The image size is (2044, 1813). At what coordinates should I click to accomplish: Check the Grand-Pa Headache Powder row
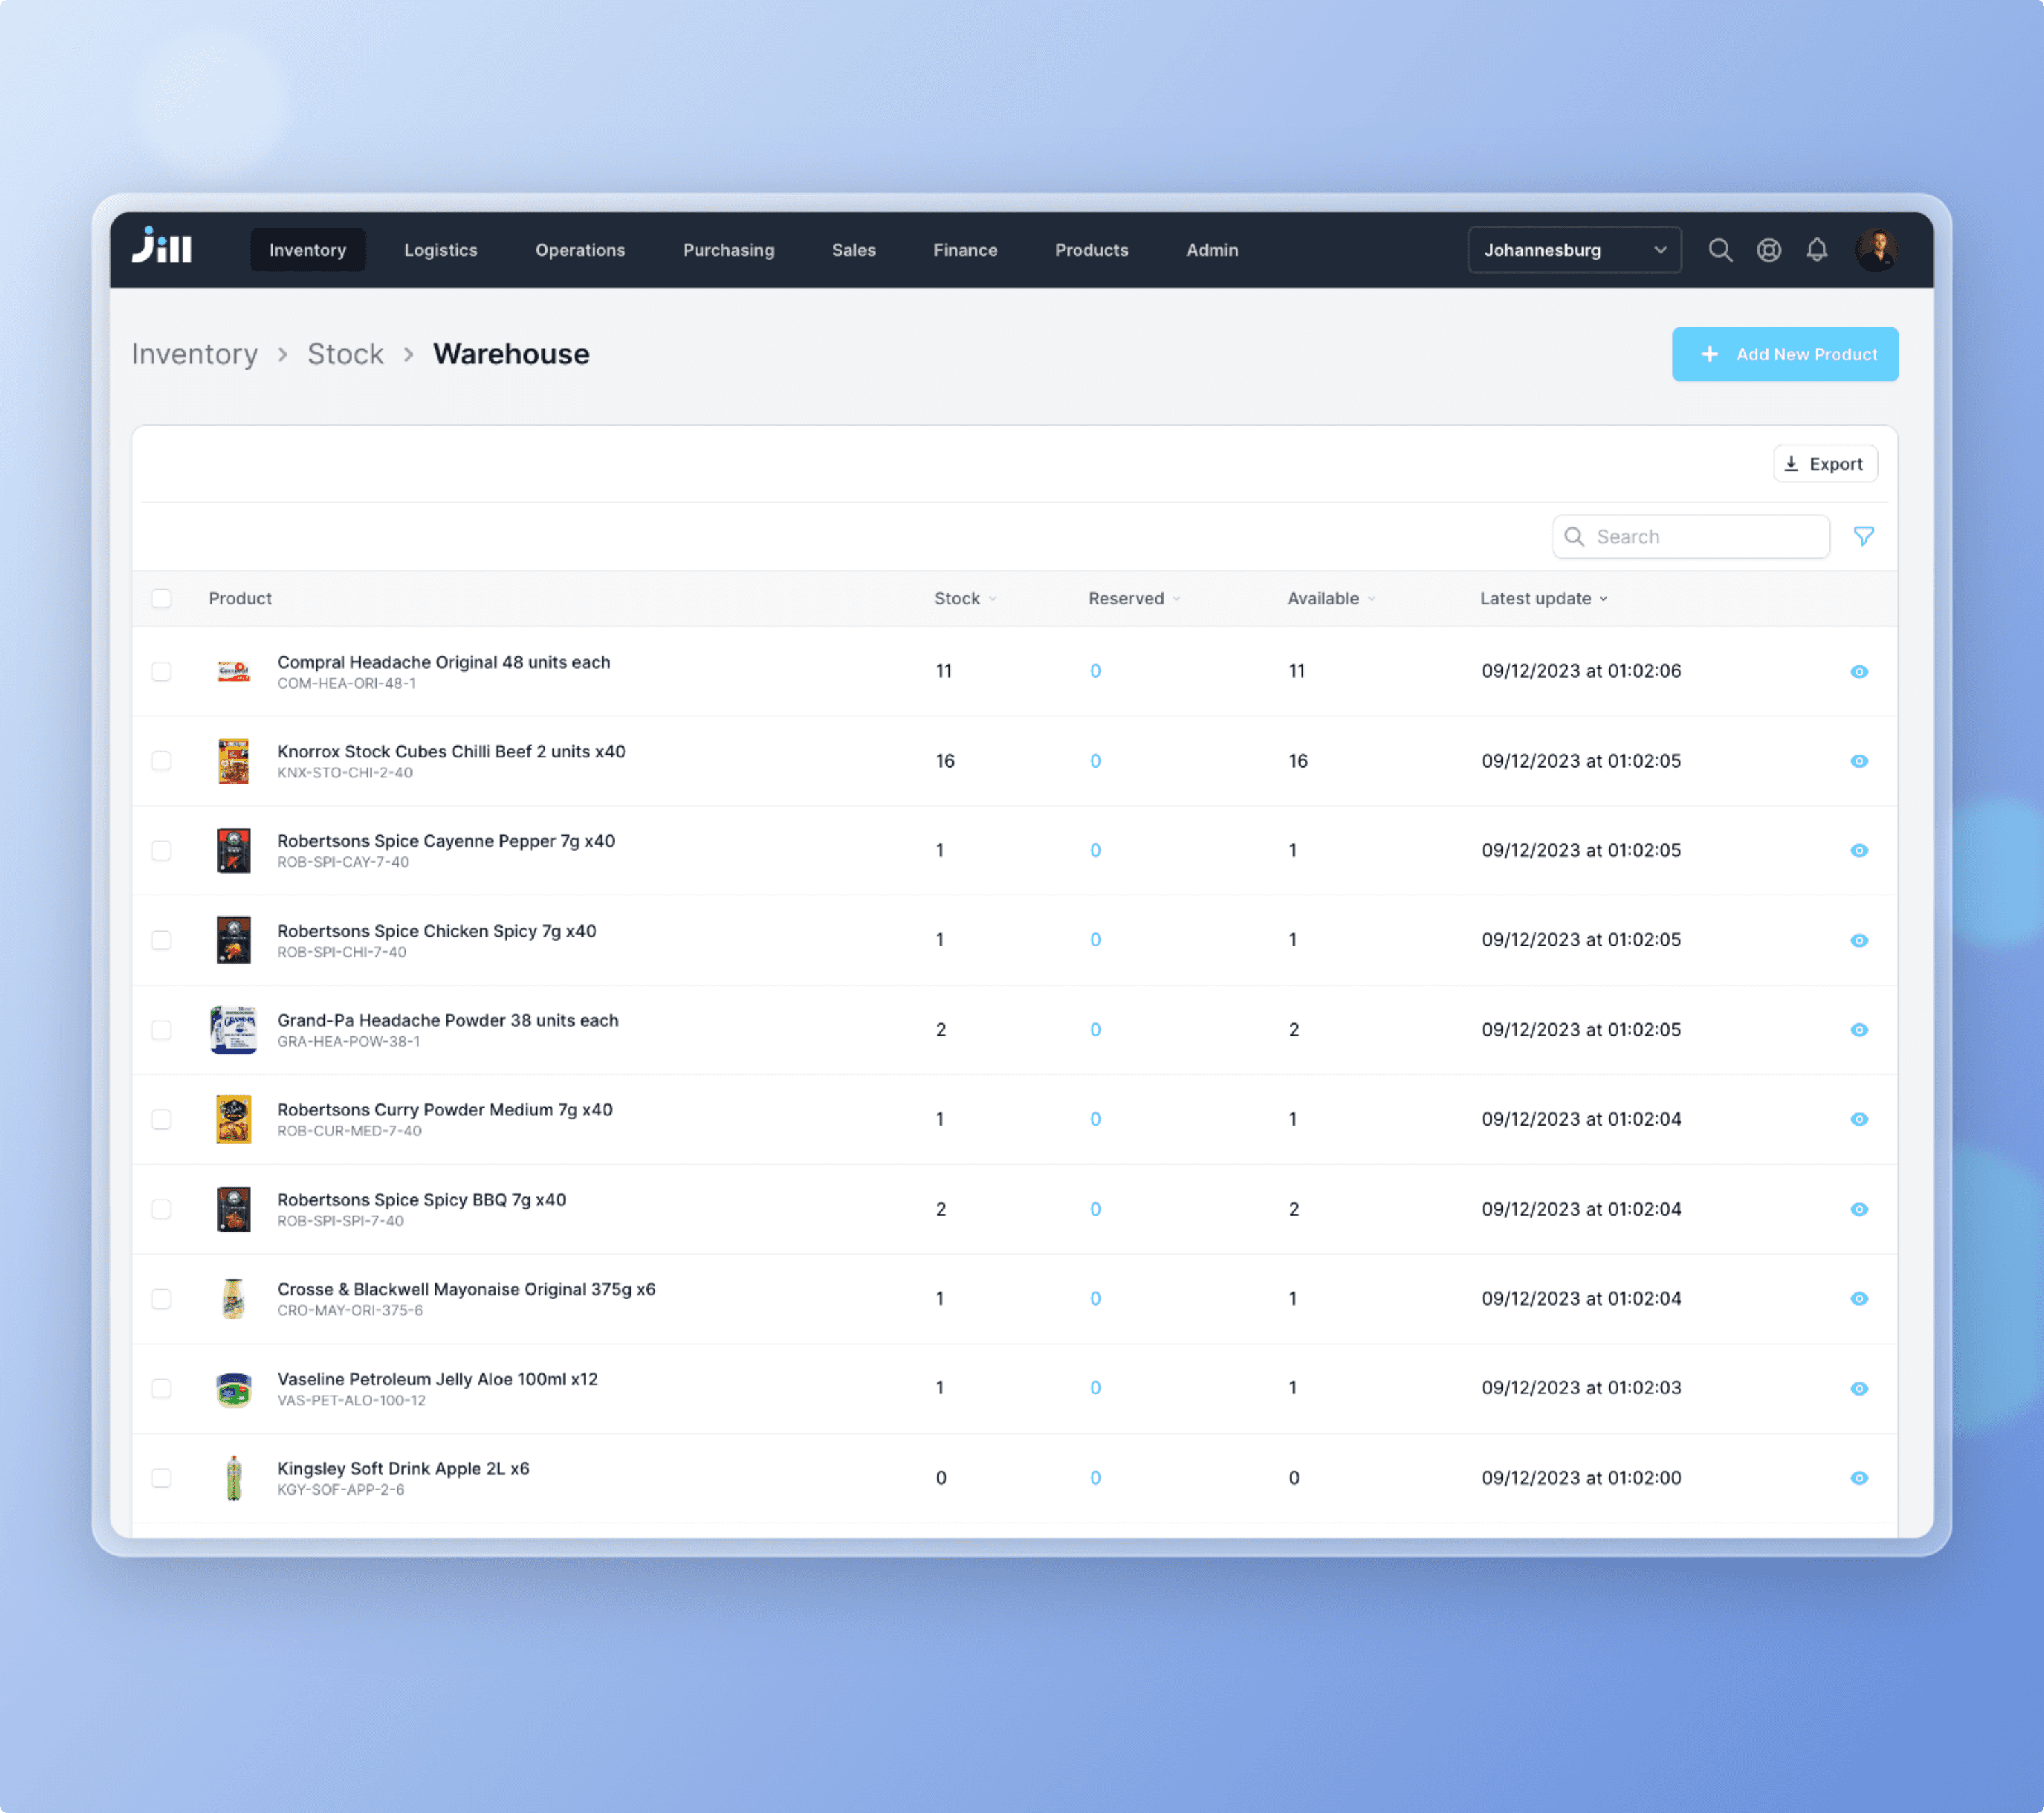click(161, 1030)
